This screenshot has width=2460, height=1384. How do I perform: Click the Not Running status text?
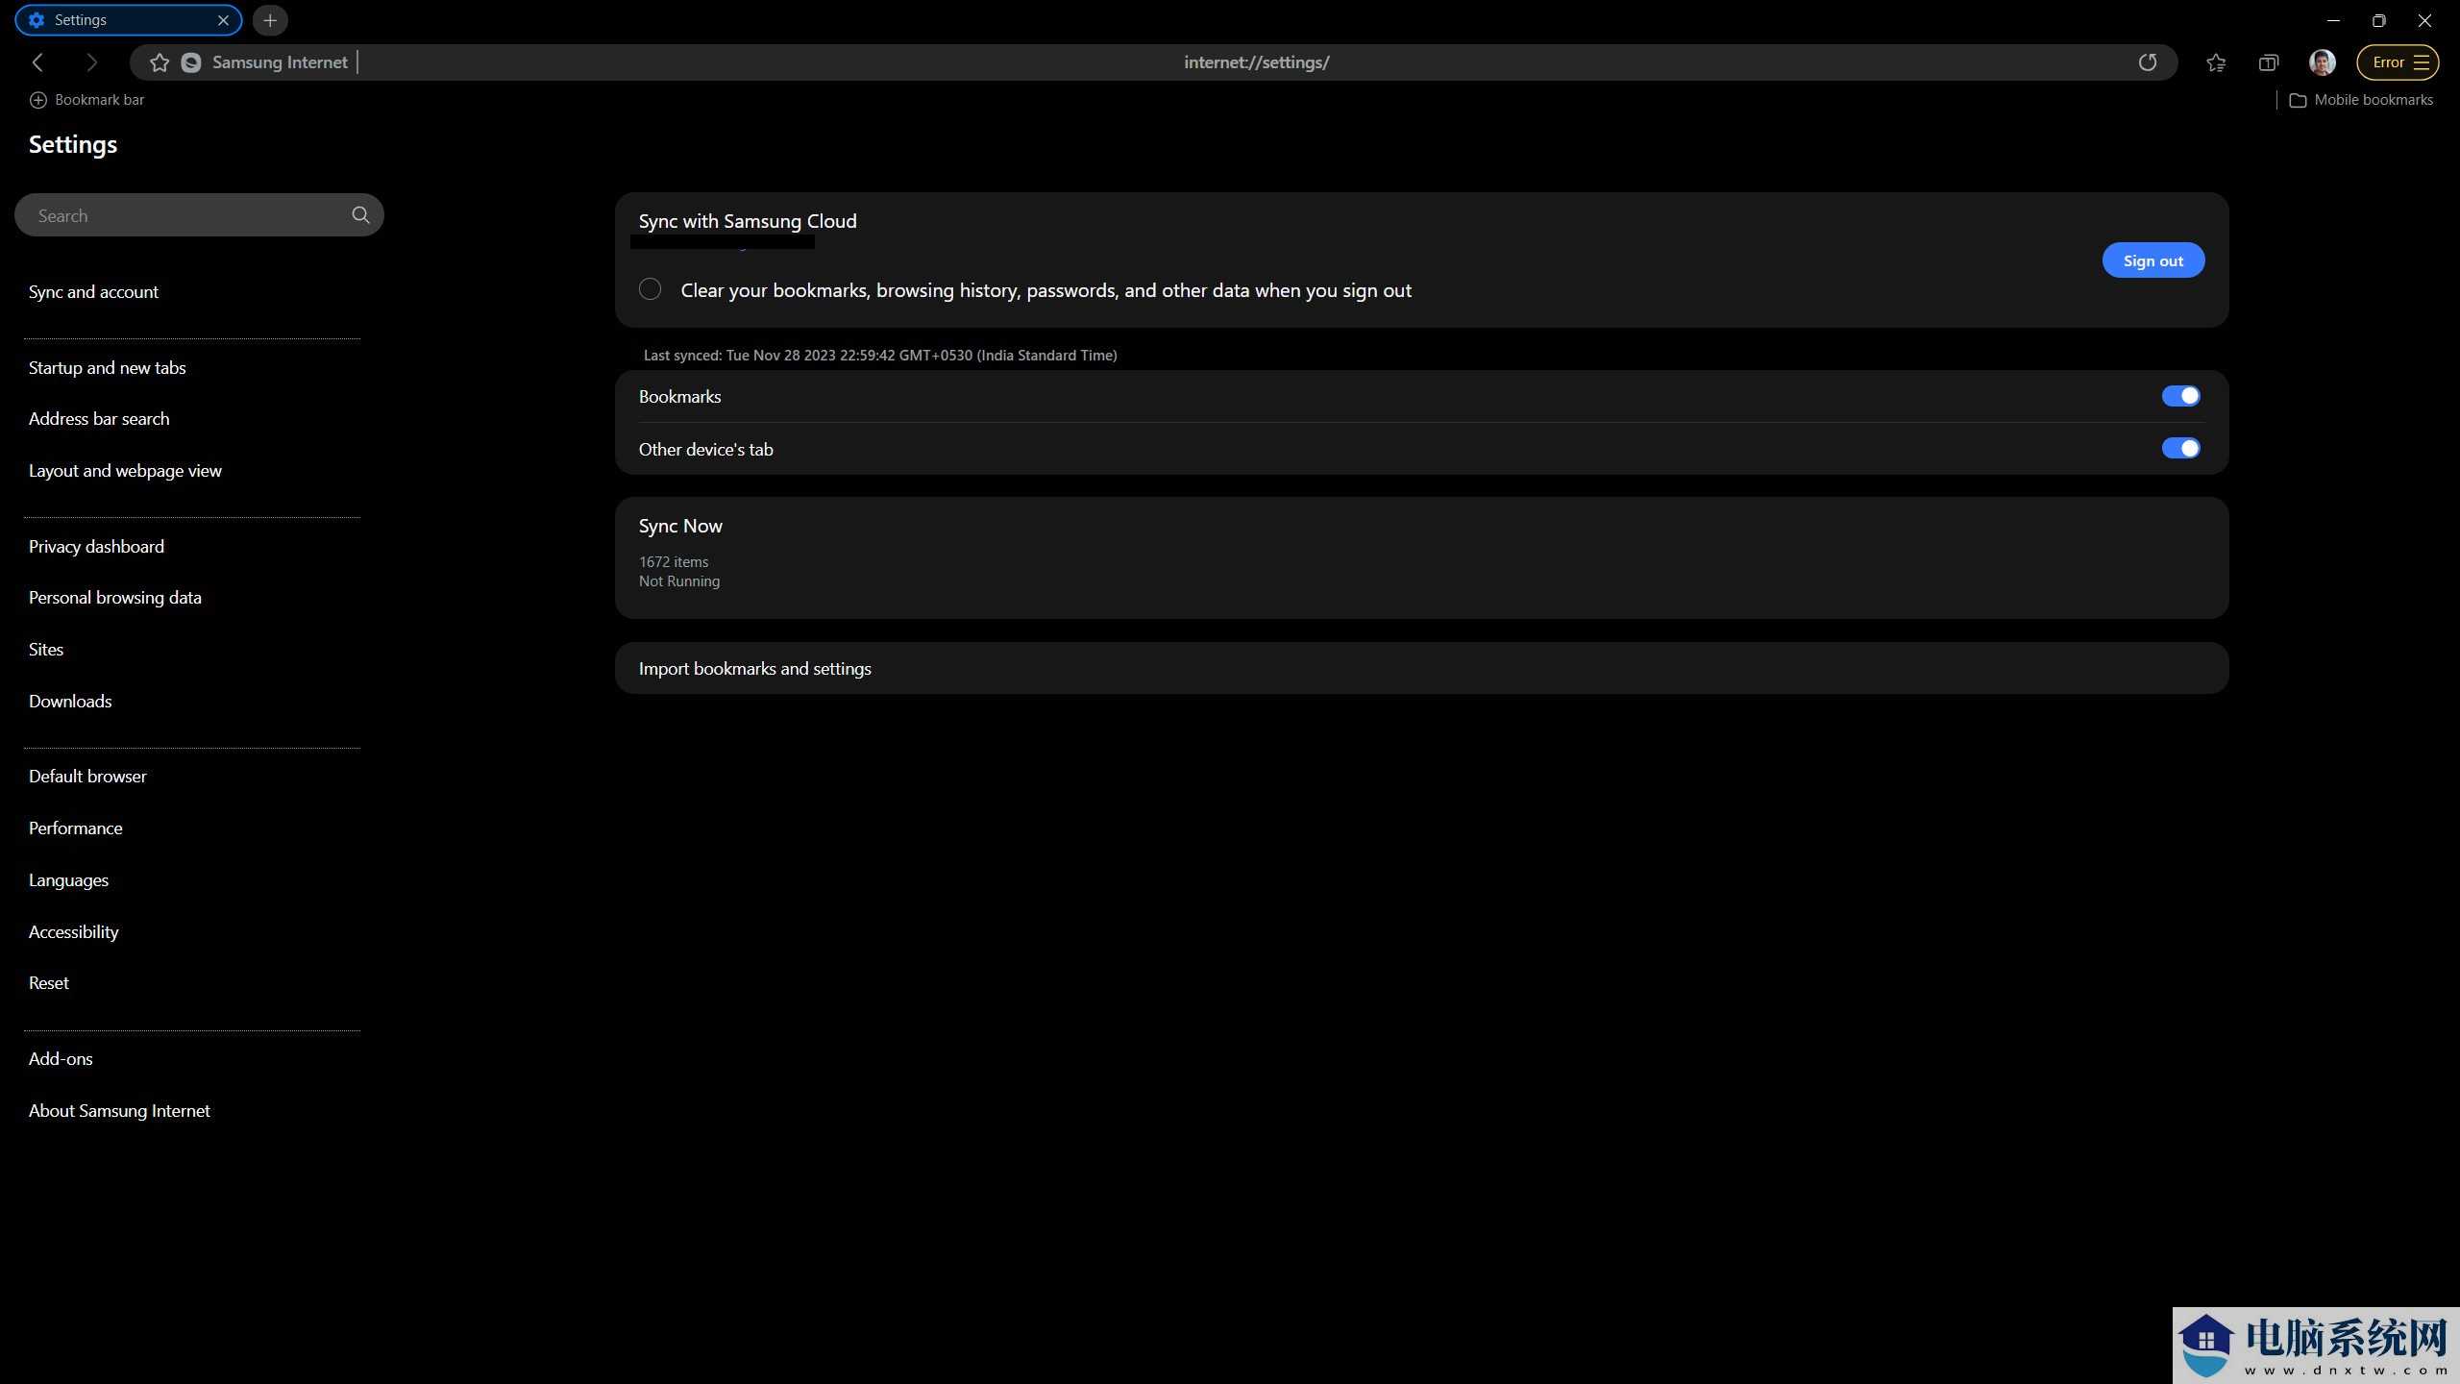678,581
